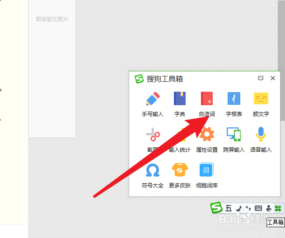Open the 颜文字 emoticon tool
Viewport: 285px width, 238px height.
point(261,104)
